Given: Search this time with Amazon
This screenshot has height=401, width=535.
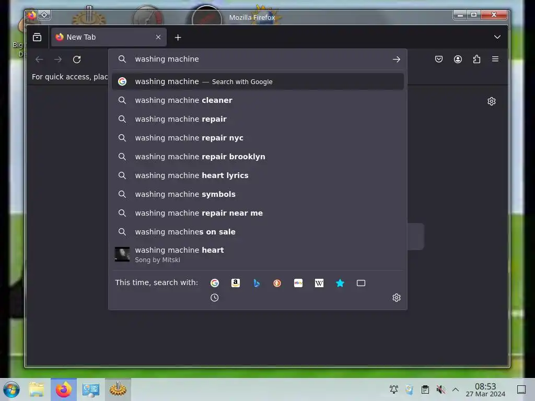Looking at the screenshot, I should point(236,282).
